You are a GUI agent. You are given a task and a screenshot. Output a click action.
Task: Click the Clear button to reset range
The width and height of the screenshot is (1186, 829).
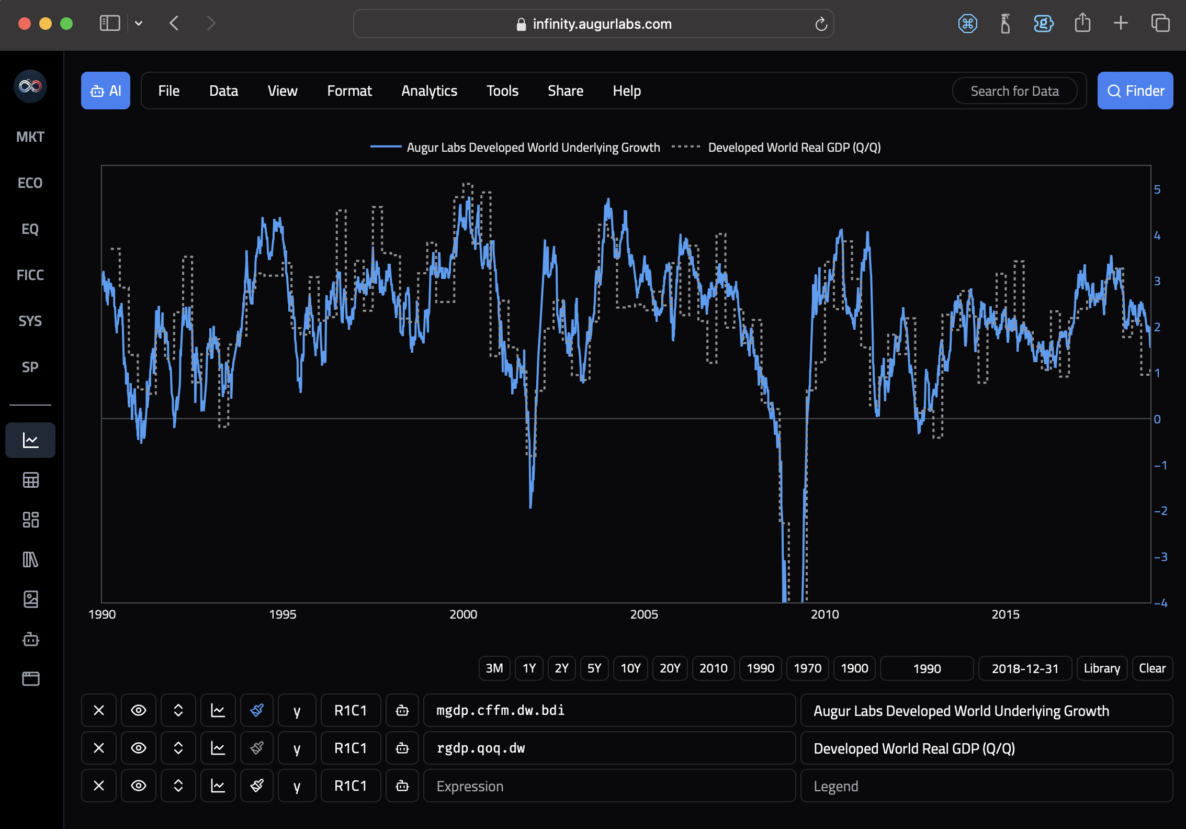pos(1153,668)
